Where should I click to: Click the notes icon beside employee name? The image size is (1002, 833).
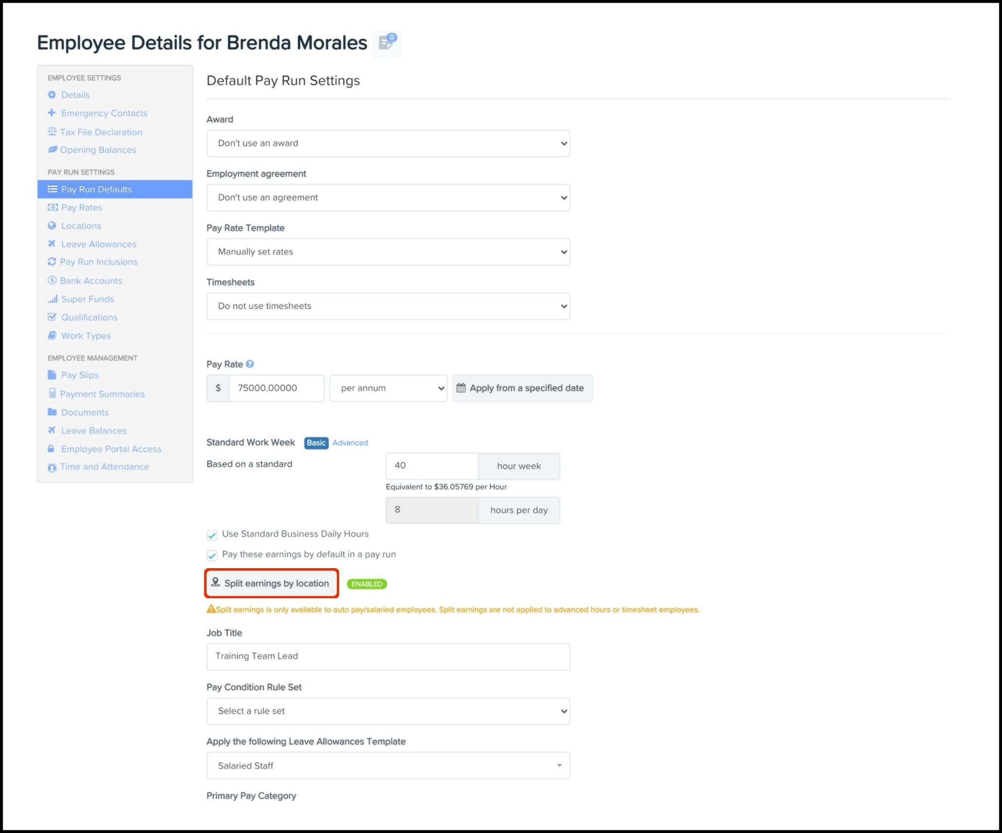(387, 43)
